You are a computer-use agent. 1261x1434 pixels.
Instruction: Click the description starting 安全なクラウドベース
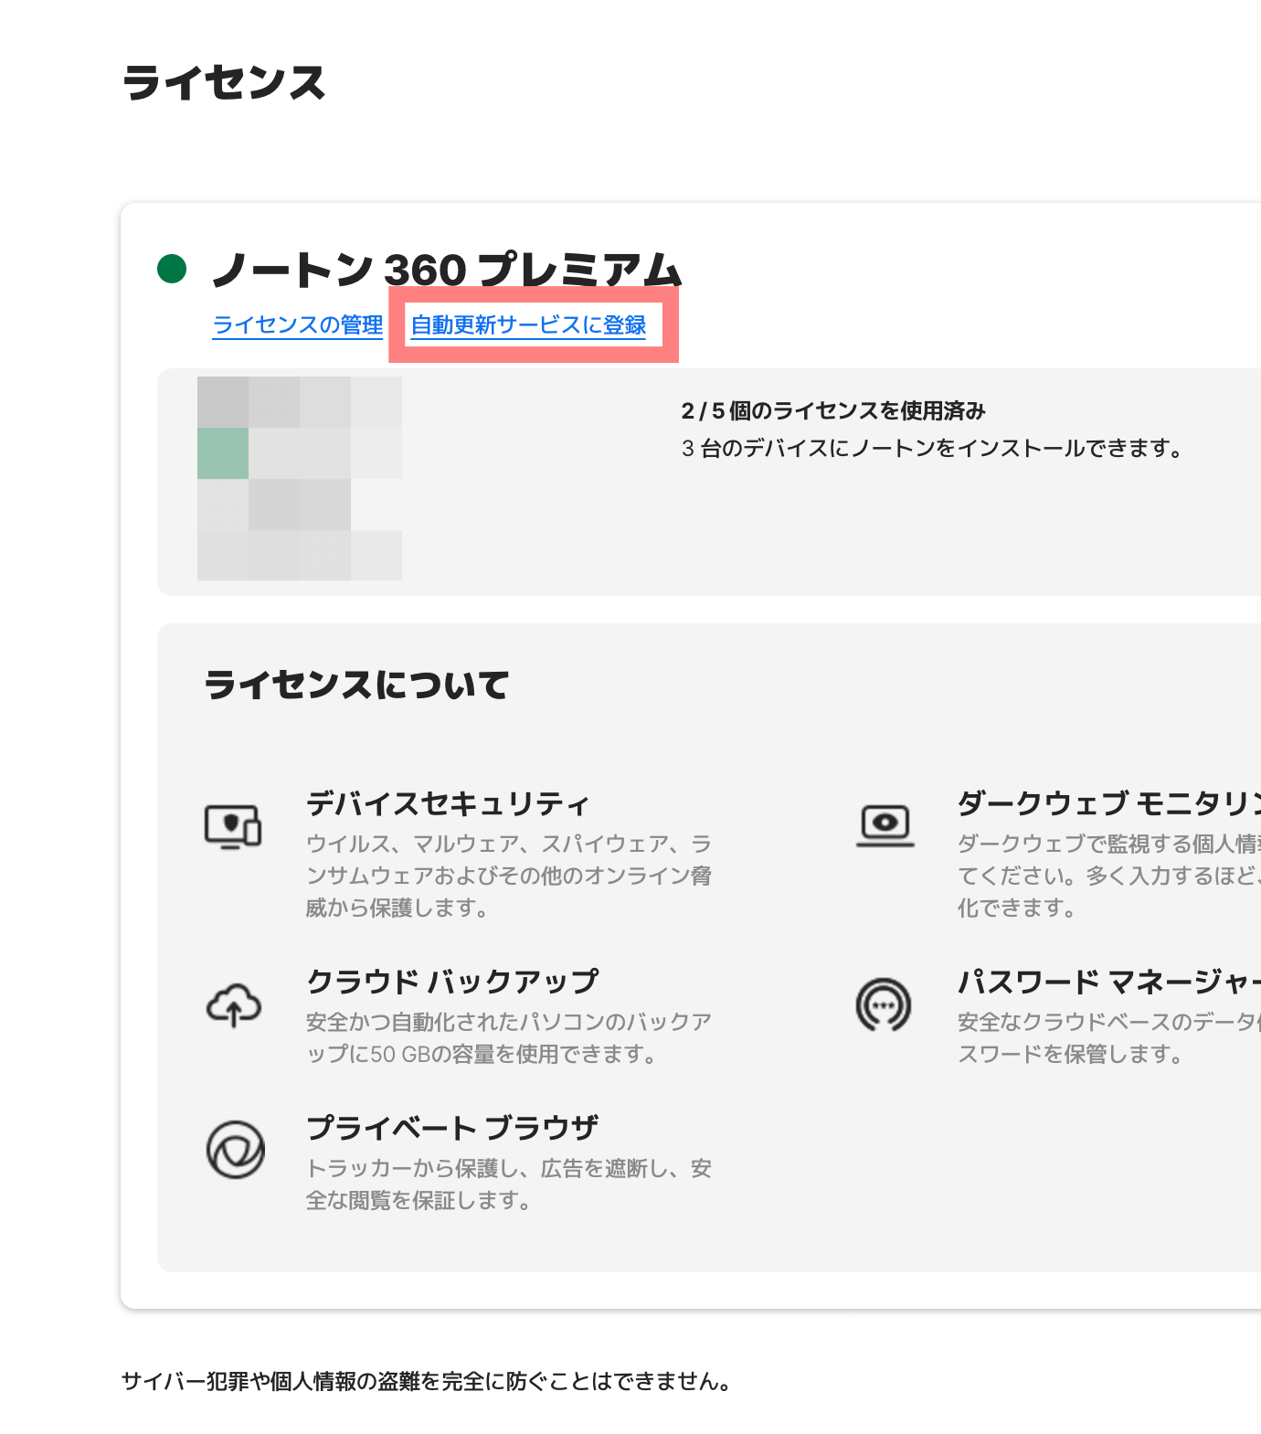pos(1109,1037)
